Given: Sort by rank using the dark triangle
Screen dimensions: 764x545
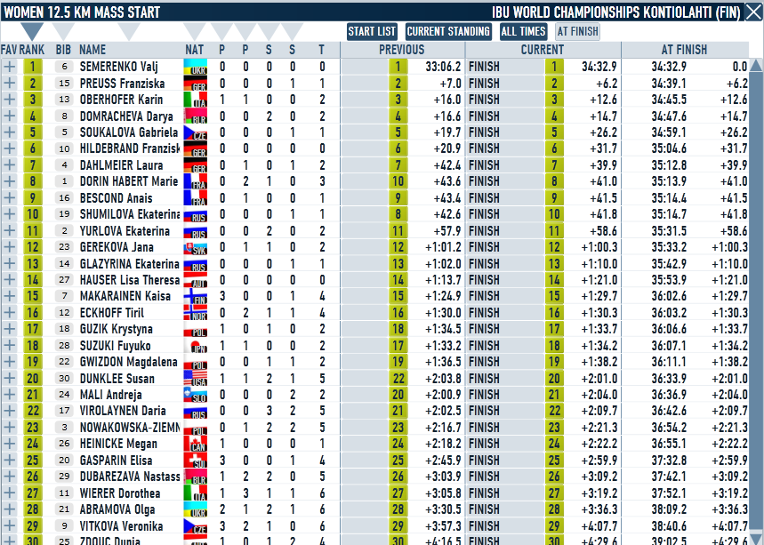Looking at the screenshot, I should point(32,31).
